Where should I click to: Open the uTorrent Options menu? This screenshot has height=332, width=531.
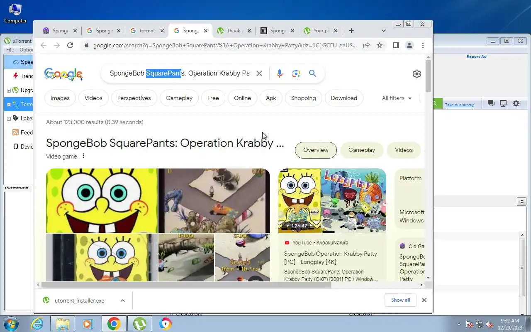(x=26, y=50)
